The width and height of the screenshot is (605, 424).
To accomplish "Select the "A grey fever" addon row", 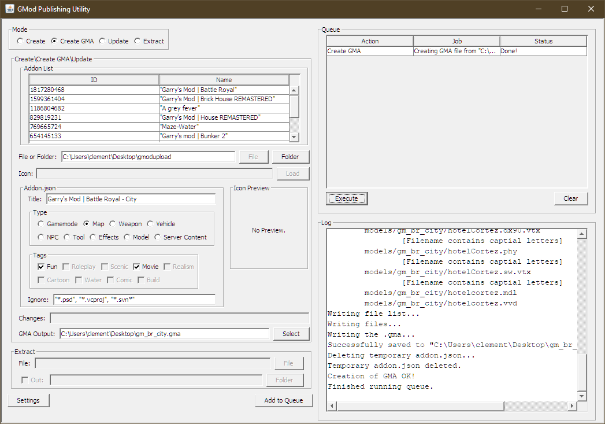I will [159, 108].
